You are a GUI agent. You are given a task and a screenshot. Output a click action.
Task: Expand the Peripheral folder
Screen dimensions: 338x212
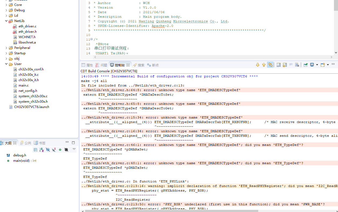click(x=6, y=48)
